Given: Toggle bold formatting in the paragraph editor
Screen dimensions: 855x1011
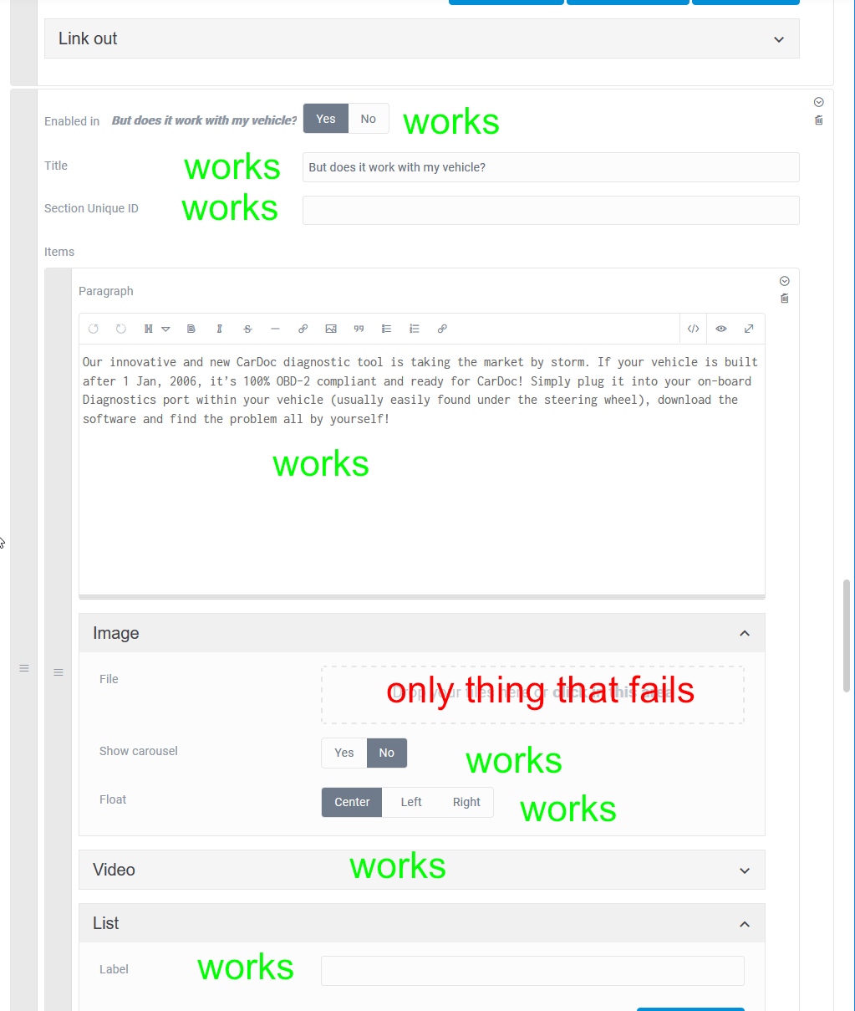Looking at the screenshot, I should pos(191,329).
